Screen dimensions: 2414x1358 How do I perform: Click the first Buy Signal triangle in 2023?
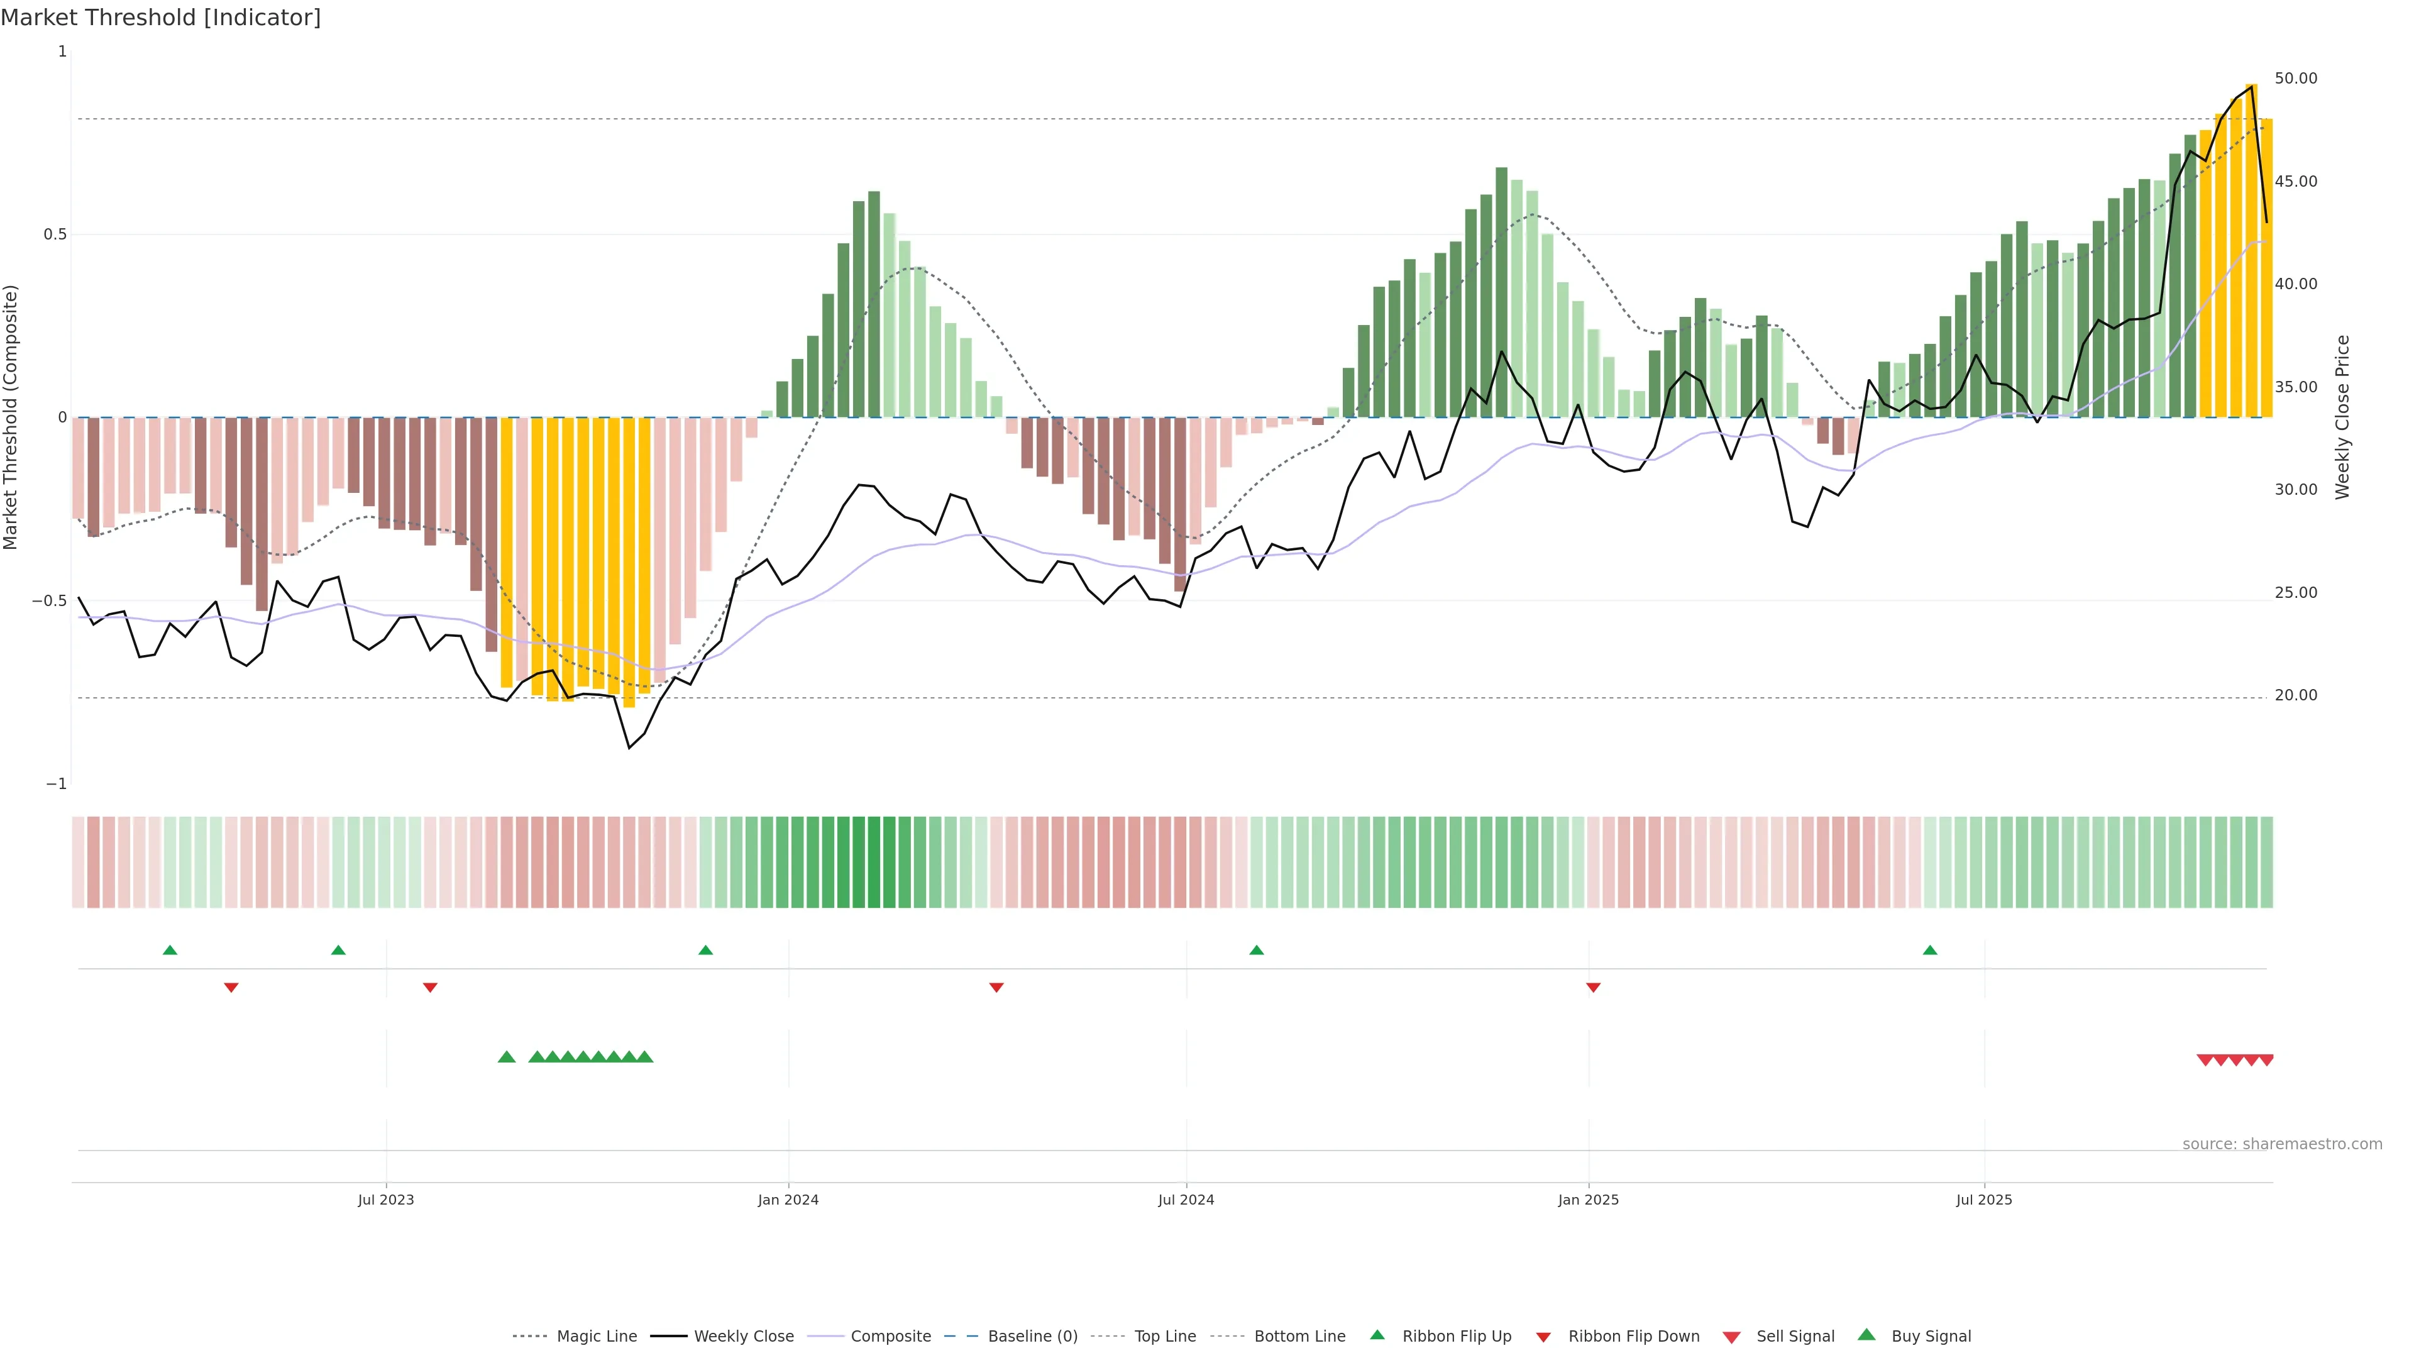506,1057
